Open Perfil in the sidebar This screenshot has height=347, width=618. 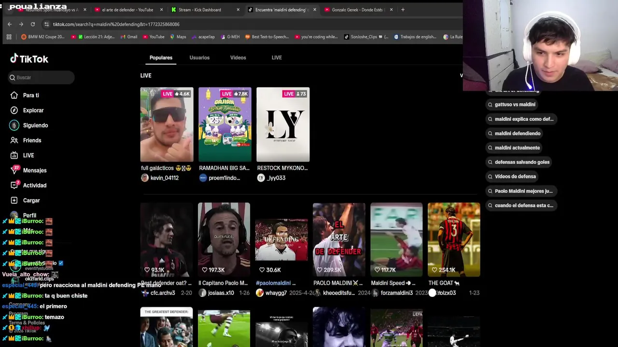pyautogui.click(x=23, y=215)
